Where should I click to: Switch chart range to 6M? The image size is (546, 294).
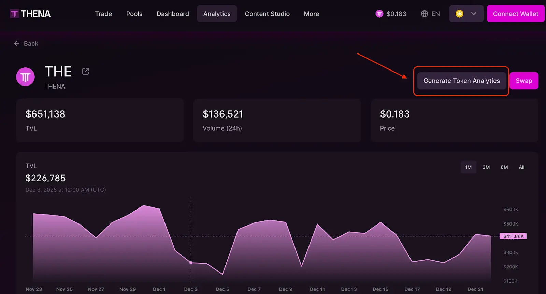click(504, 167)
